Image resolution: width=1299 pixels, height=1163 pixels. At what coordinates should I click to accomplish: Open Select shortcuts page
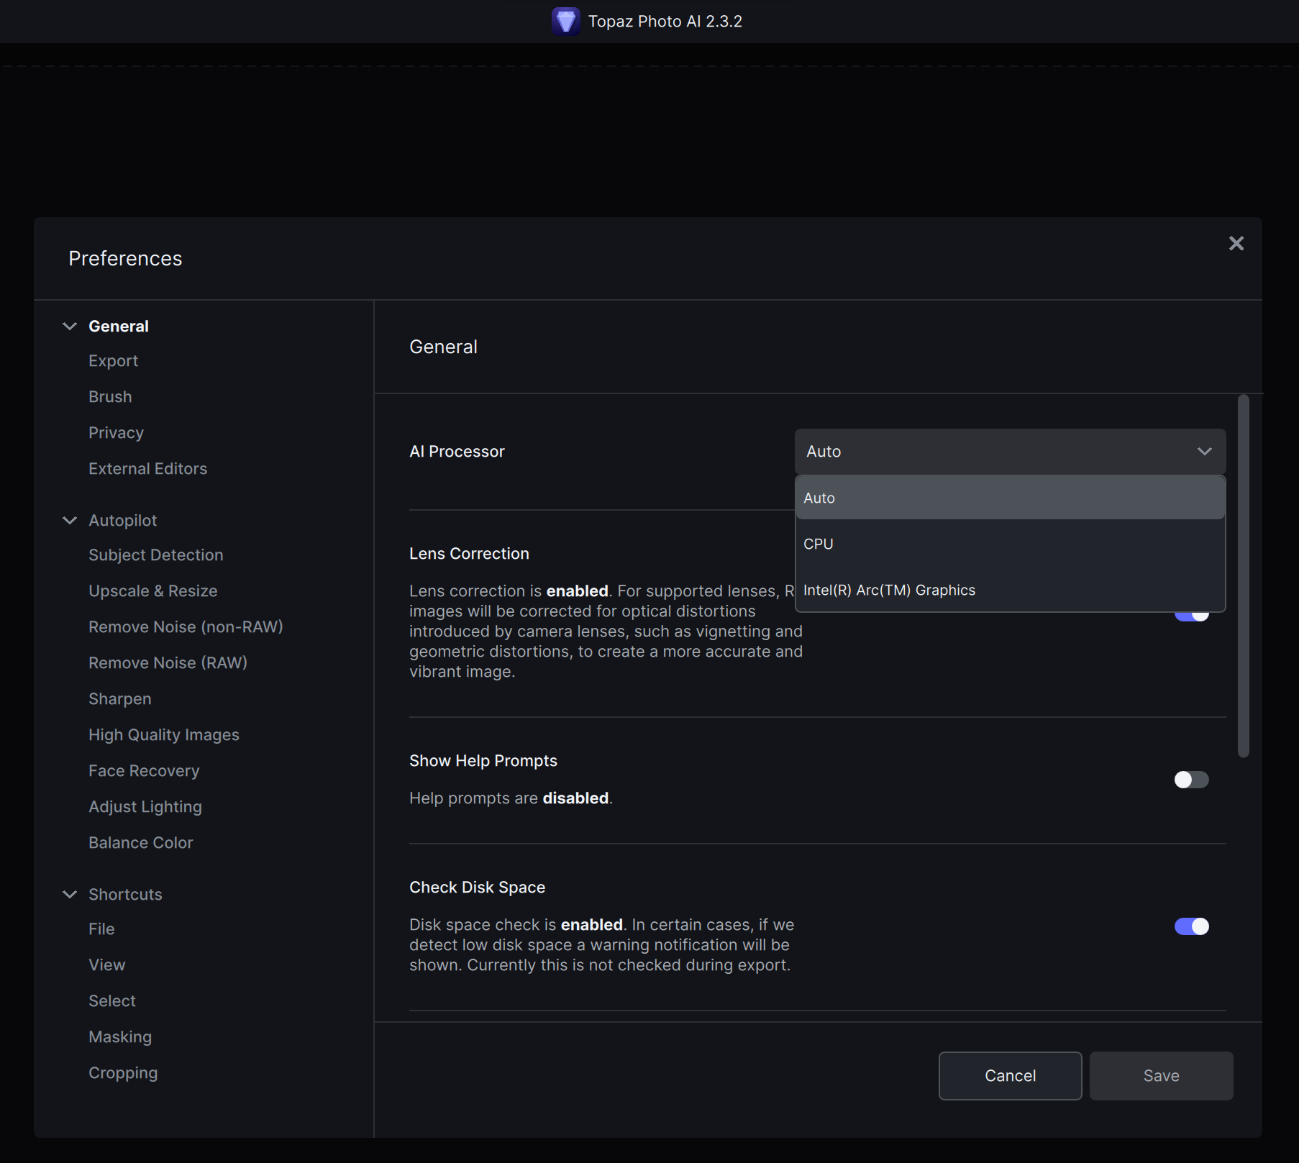tap(111, 1001)
